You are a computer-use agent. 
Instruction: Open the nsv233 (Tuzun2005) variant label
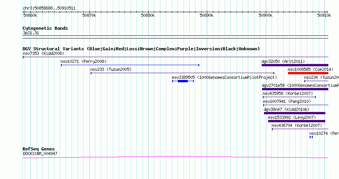[111, 69]
